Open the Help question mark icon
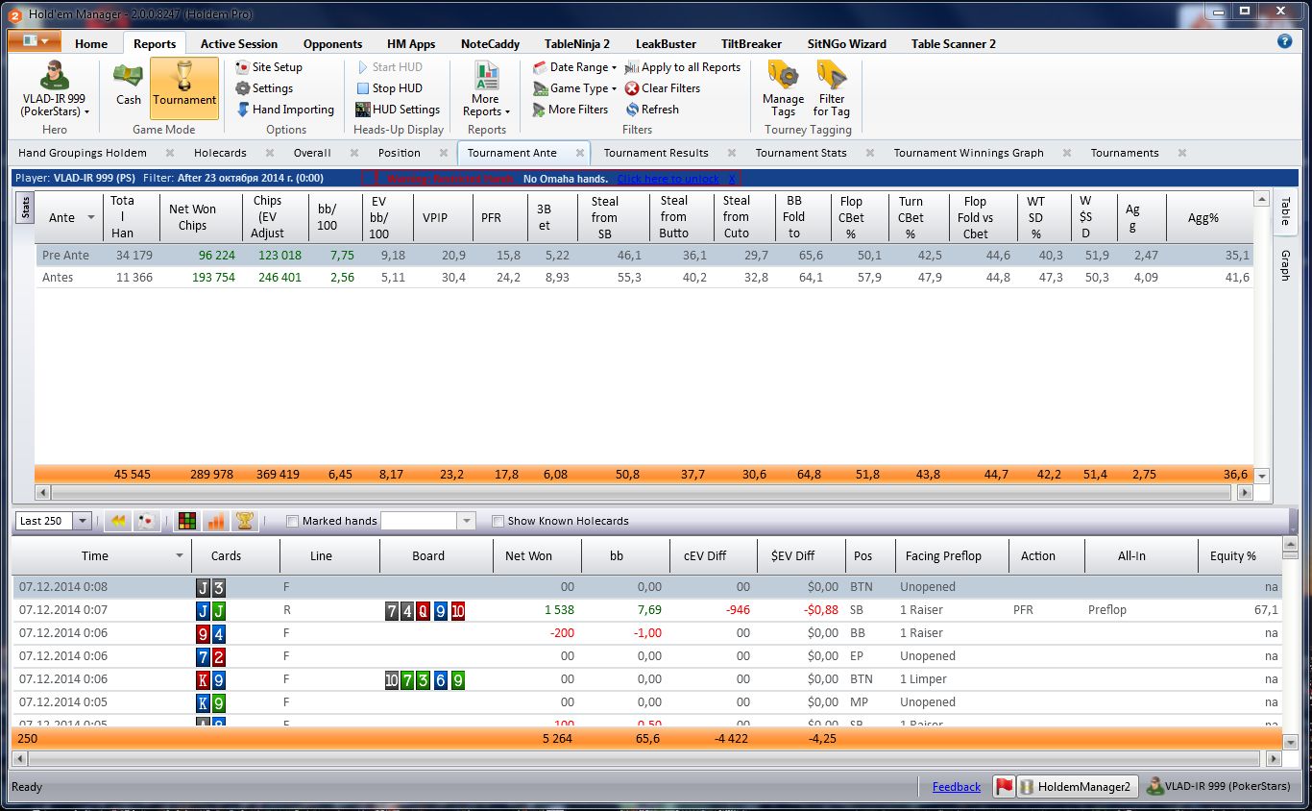1312x811 pixels. coord(1285,41)
